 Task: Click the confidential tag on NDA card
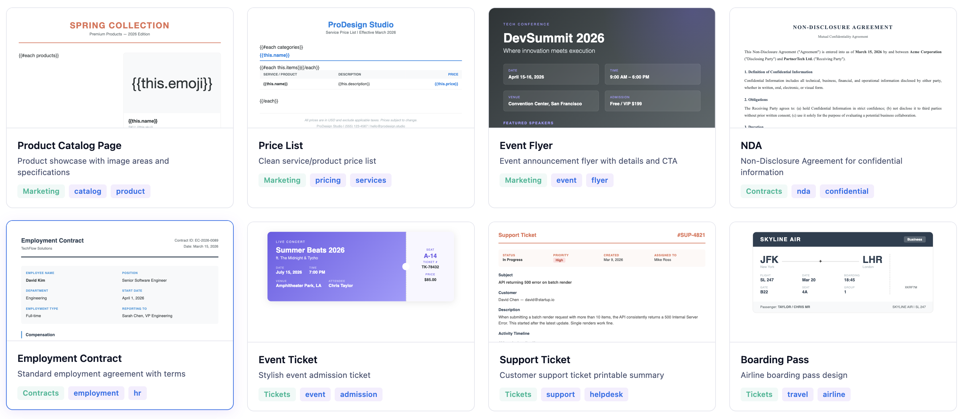pos(846,191)
